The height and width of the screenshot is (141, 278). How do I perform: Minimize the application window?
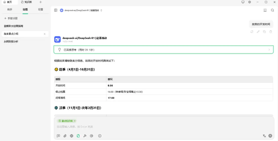point(258,2)
